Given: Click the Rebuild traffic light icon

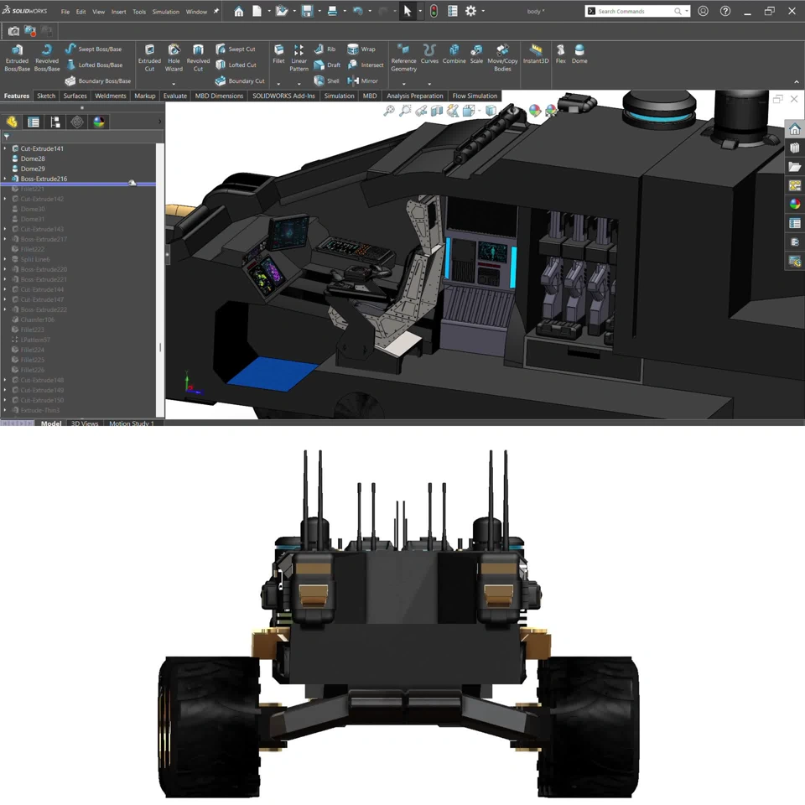Looking at the screenshot, I should [x=434, y=11].
